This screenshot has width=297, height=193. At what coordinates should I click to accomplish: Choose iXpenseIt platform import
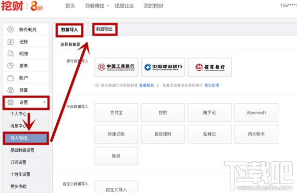(x=256, y=113)
